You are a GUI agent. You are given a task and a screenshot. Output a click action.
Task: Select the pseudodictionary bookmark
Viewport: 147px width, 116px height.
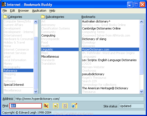(x=110, y=74)
